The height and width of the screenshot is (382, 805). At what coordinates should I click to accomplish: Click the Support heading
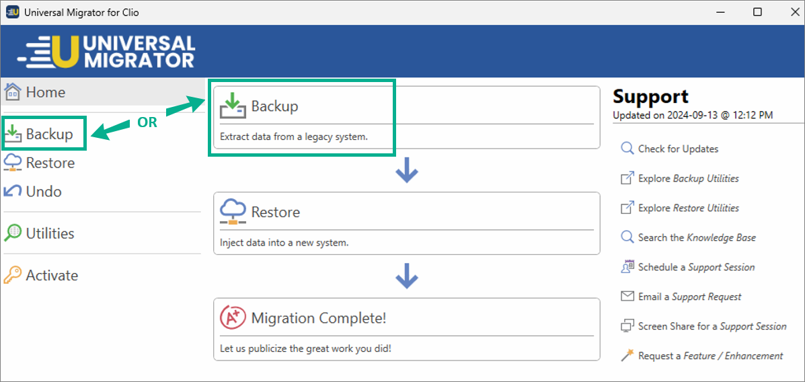[x=650, y=97]
